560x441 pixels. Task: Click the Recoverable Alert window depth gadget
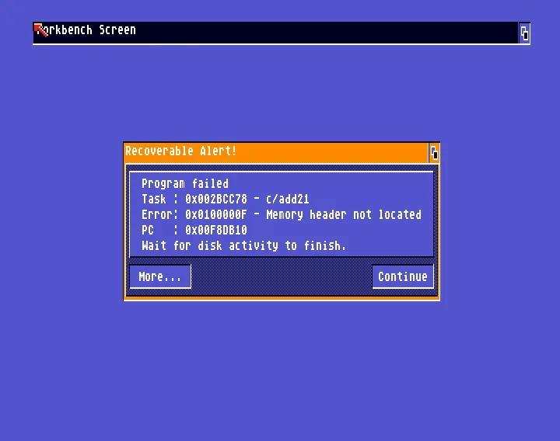click(434, 153)
